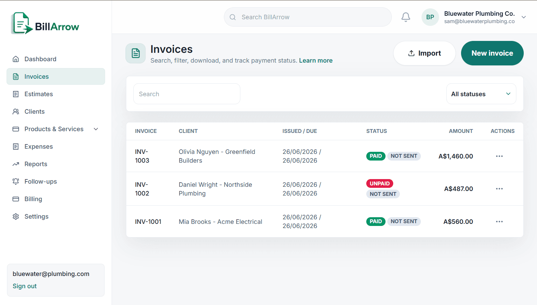The width and height of the screenshot is (537, 305).
Task: Click the Products & Services card icon
Action: [x=16, y=129]
